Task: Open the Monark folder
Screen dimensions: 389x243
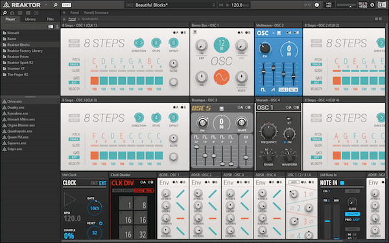Action: coord(13,33)
